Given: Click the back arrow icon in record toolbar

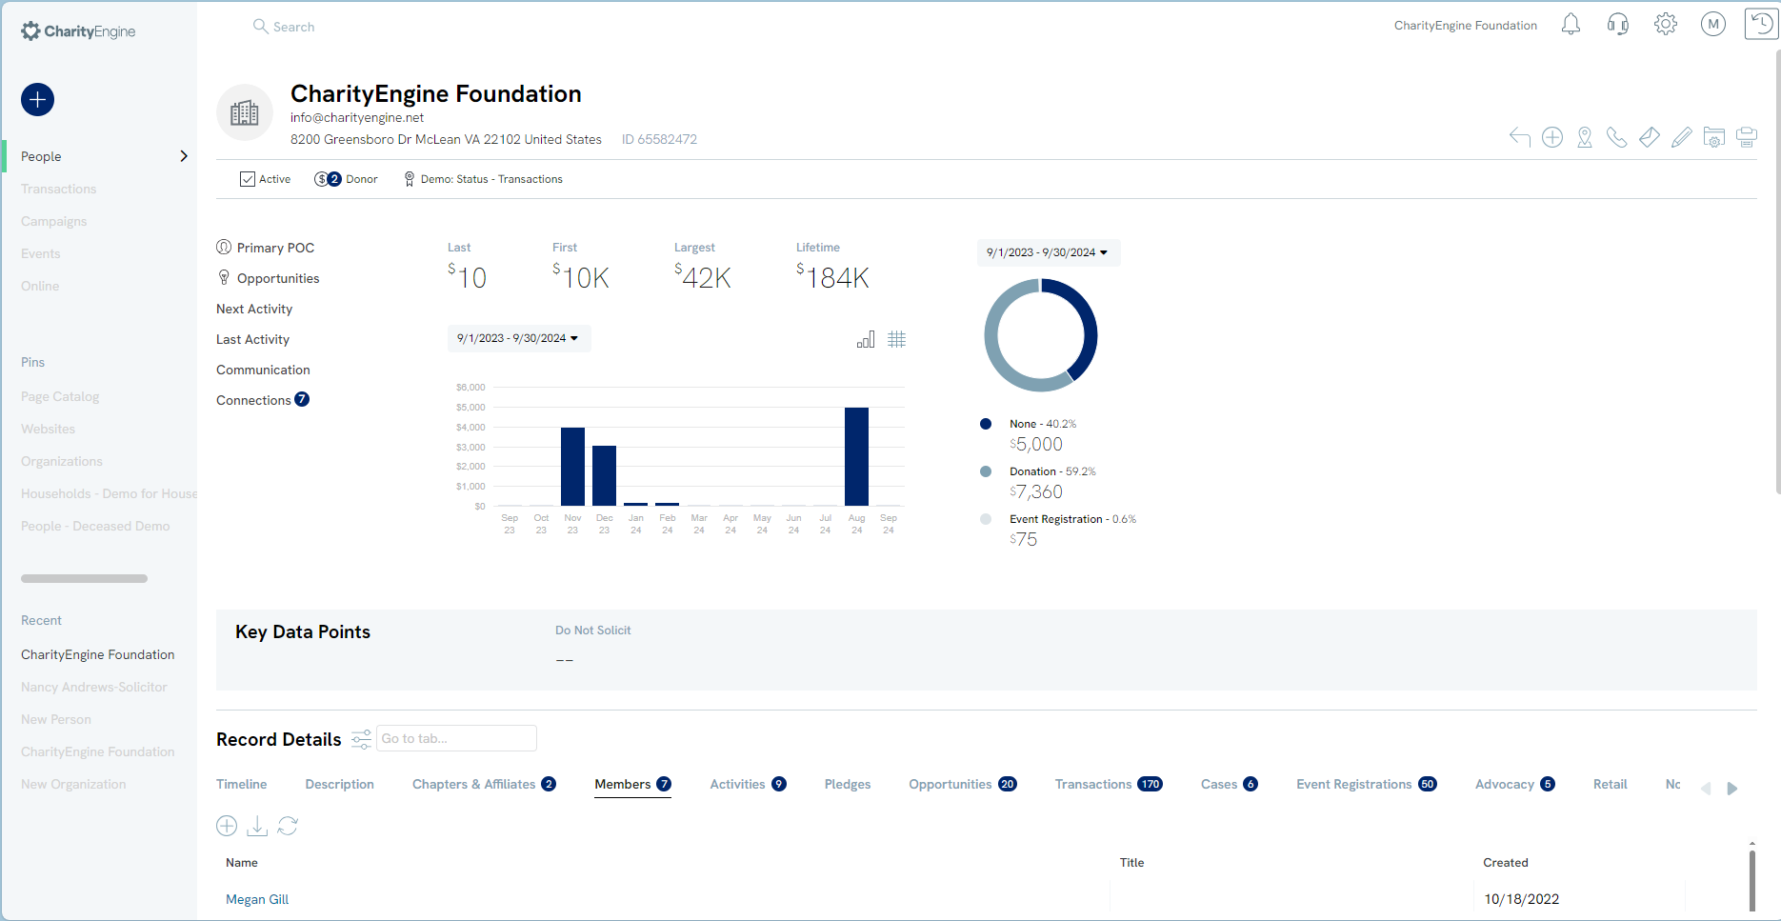Looking at the screenshot, I should pos(1520,137).
